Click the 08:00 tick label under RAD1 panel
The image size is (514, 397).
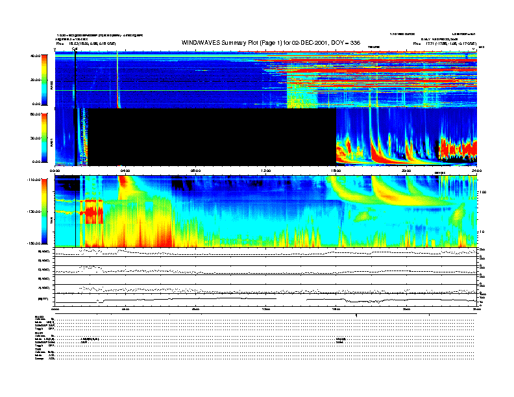click(x=196, y=171)
